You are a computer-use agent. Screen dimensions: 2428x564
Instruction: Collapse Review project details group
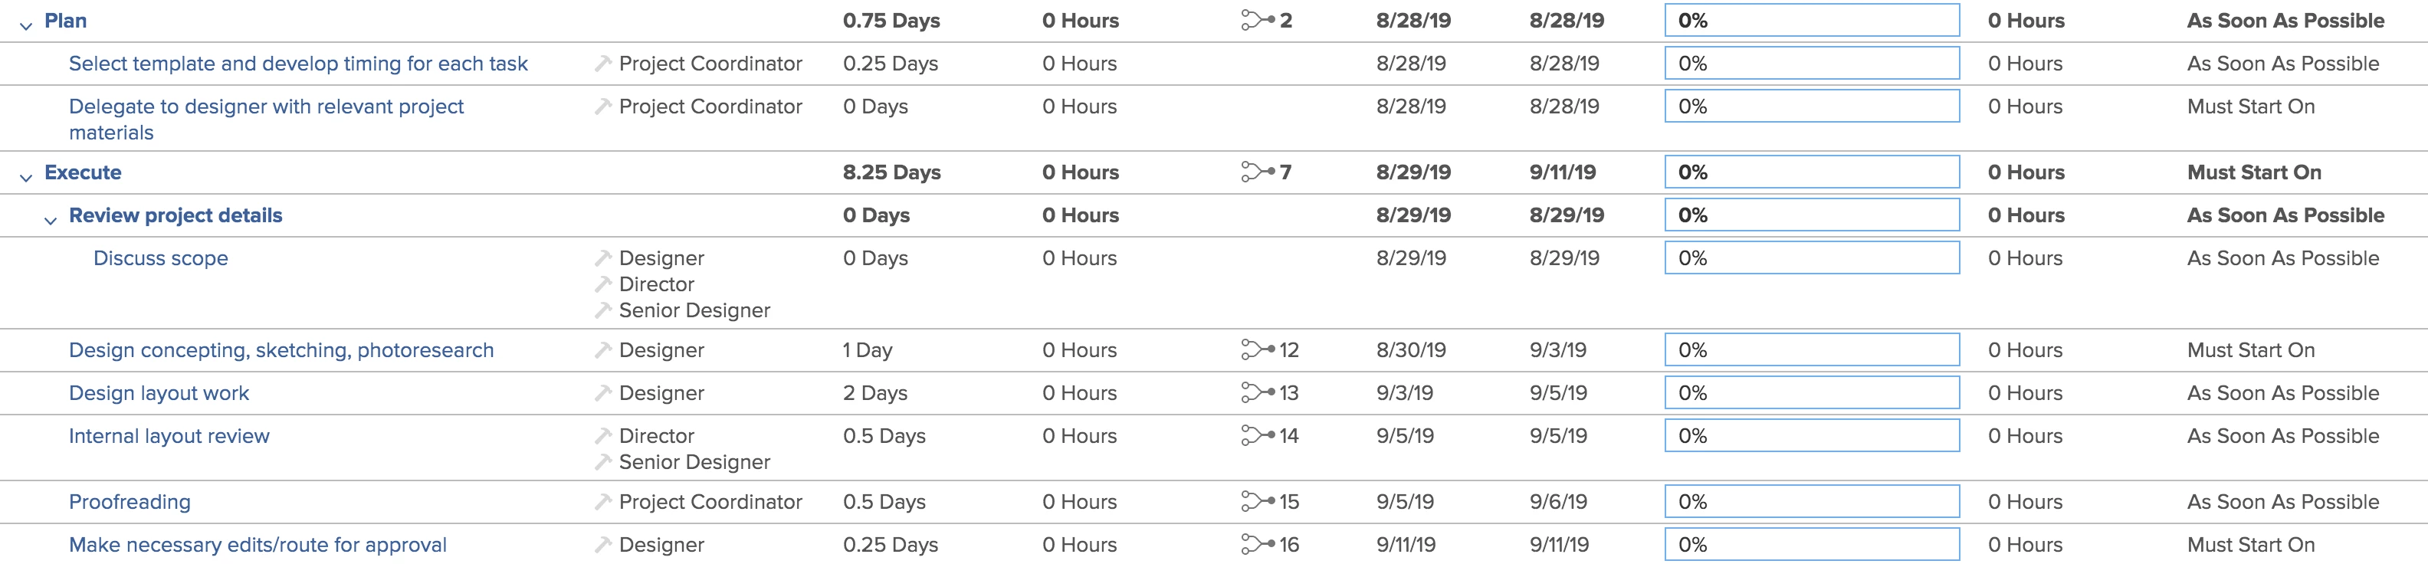pyautogui.click(x=50, y=221)
